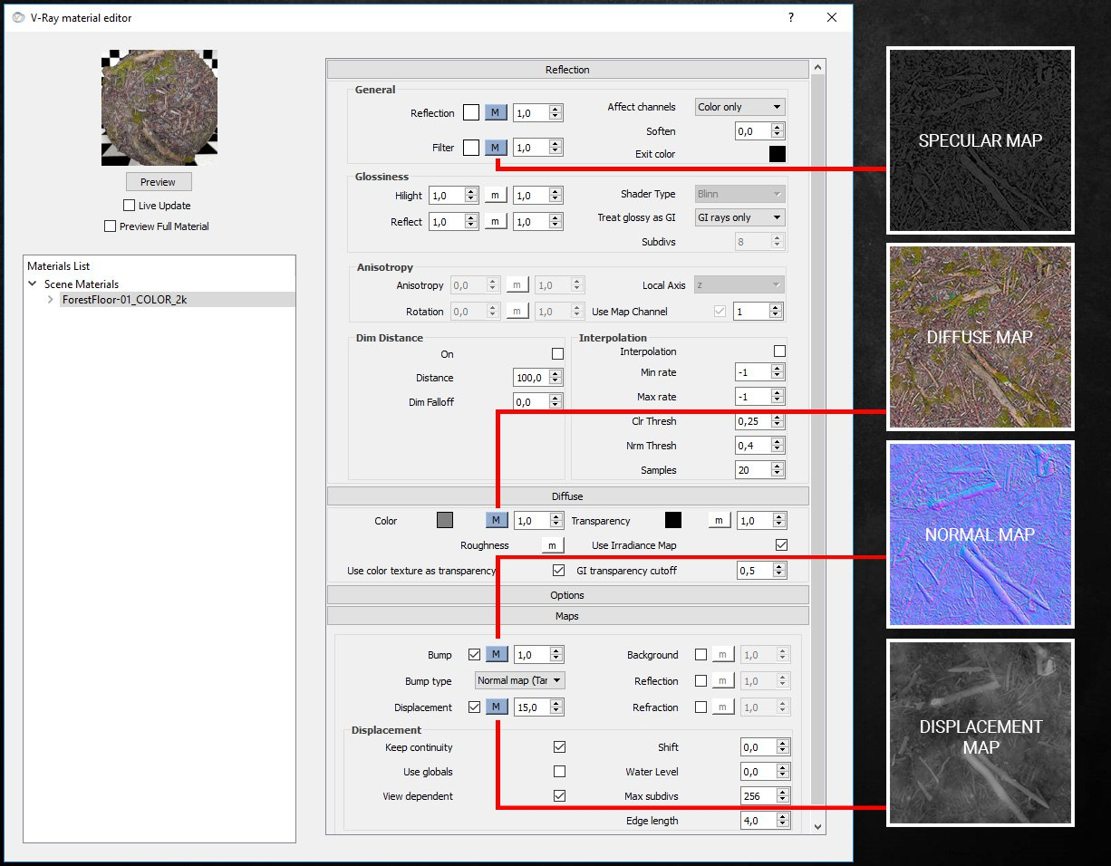Click the Normal Map texture thumbnail
The image size is (1111, 866).
tap(981, 534)
